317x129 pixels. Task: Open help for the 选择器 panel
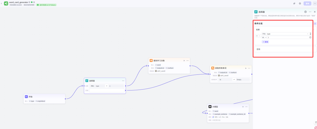(305, 12)
